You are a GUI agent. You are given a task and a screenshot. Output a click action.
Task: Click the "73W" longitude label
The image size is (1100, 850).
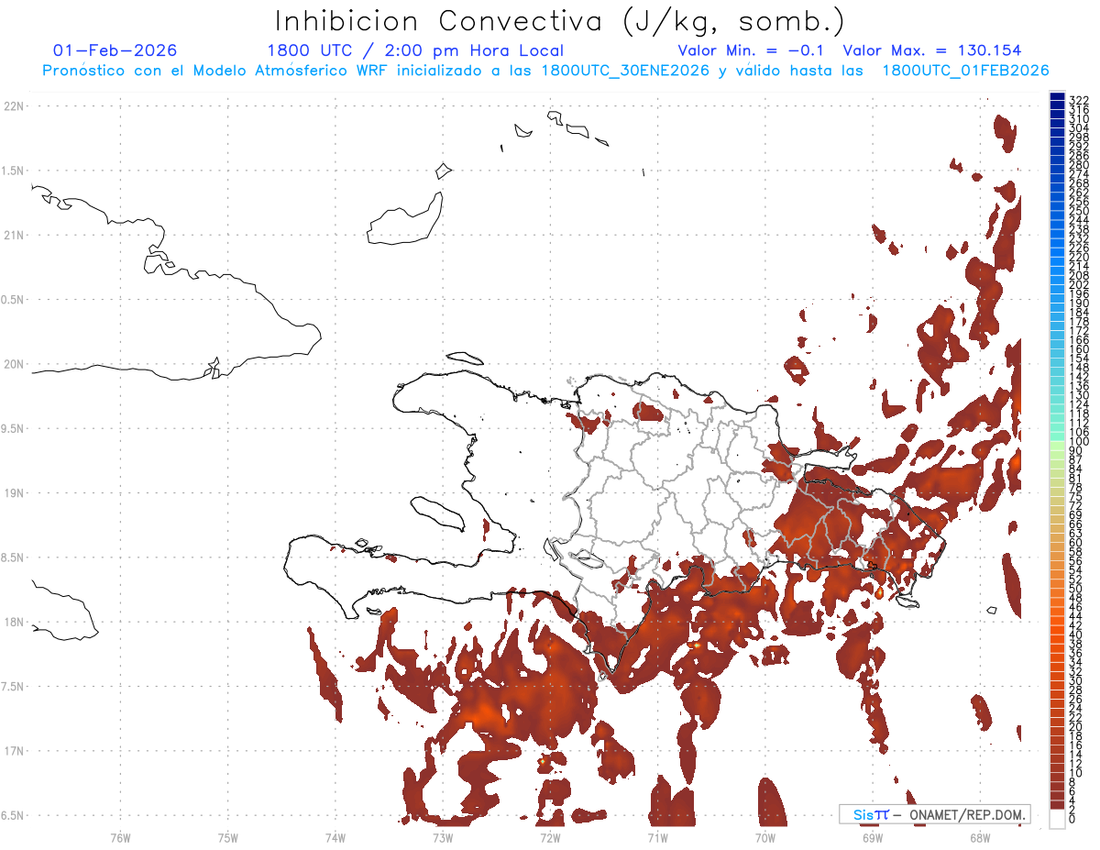(x=443, y=837)
